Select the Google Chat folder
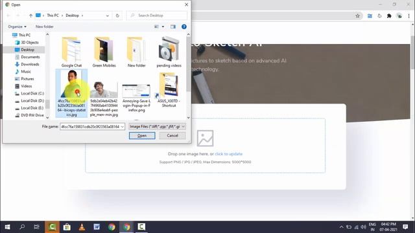Viewport: 415px width, 233px height. pyautogui.click(x=71, y=52)
